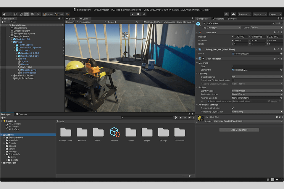This screenshot has height=189, width=284.
Task: Open the Console tab
Action: [x=21, y=114]
